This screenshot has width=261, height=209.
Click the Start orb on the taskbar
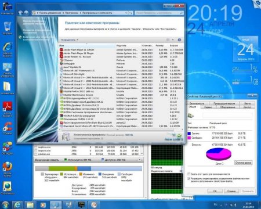[x=5, y=205]
